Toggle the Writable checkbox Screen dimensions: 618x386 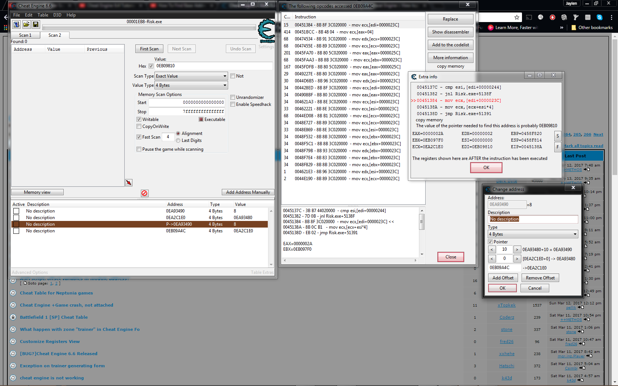(x=139, y=119)
